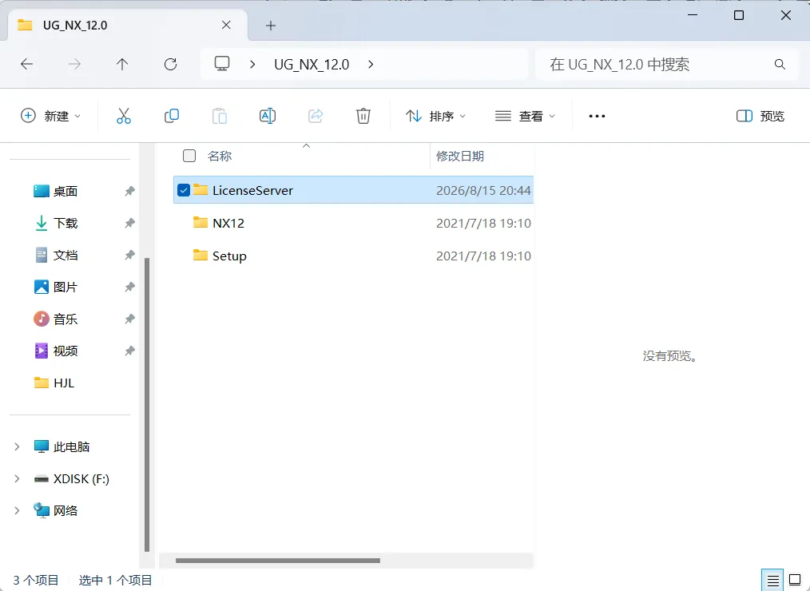
Task: Delete selected item with trash icon
Action: pos(363,116)
